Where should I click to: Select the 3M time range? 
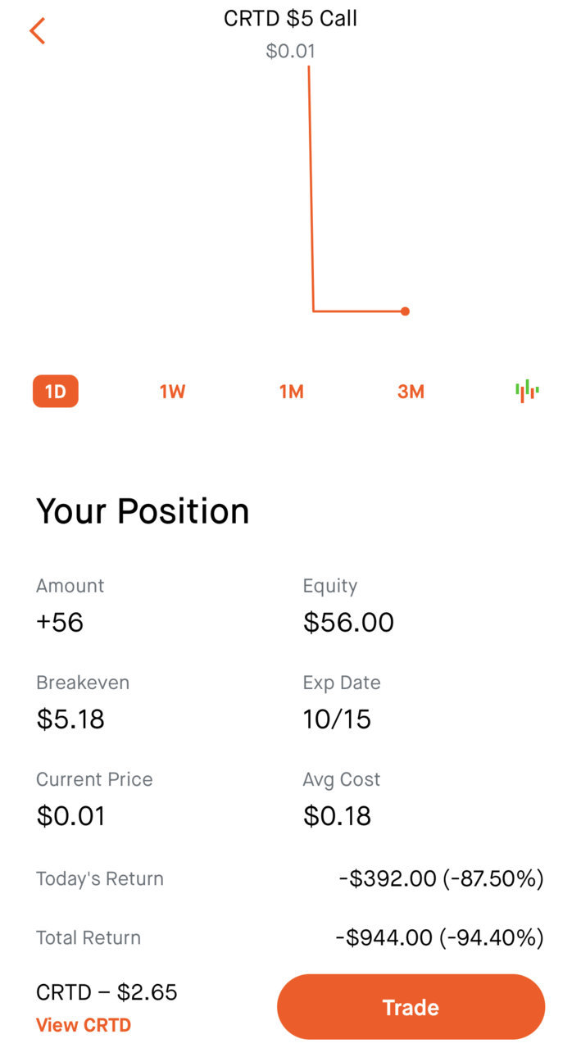pyautogui.click(x=411, y=392)
